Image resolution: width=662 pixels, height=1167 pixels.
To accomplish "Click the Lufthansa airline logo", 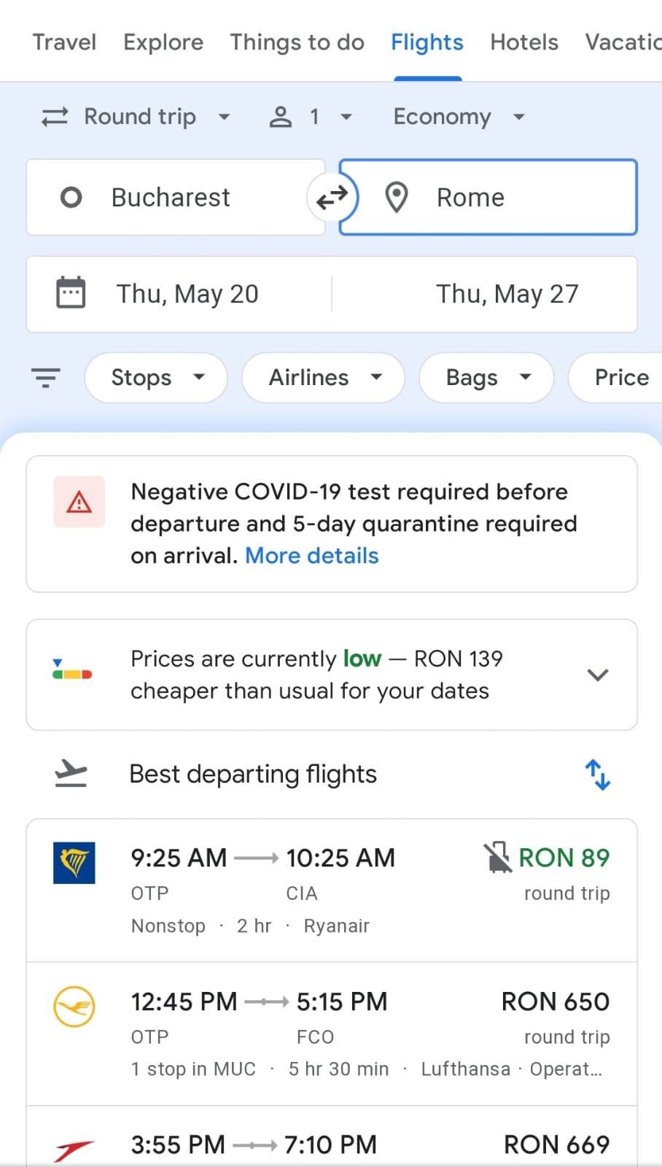I will tap(74, 1007).
